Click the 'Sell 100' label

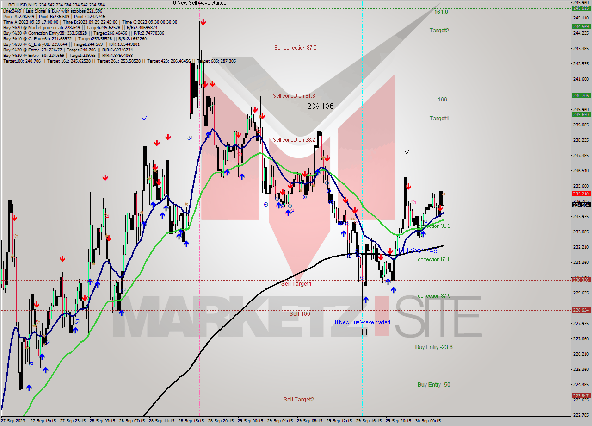pos(300,314)
